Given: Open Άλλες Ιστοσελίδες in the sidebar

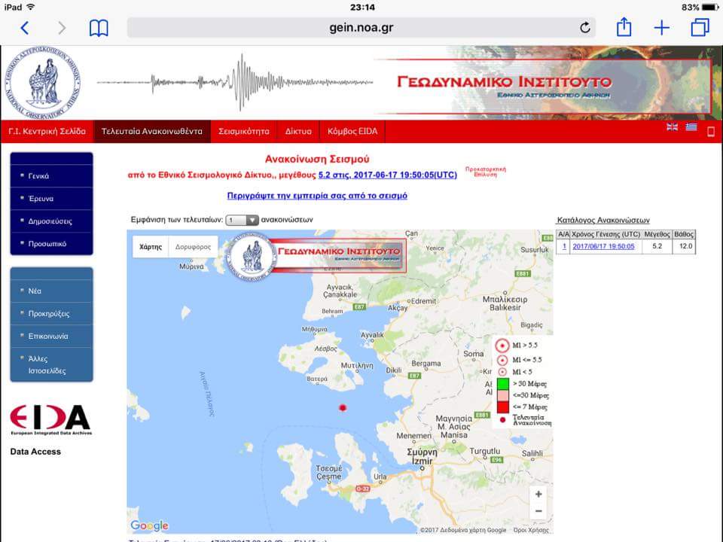Looking at the screenshot, I should pos(52,364).
